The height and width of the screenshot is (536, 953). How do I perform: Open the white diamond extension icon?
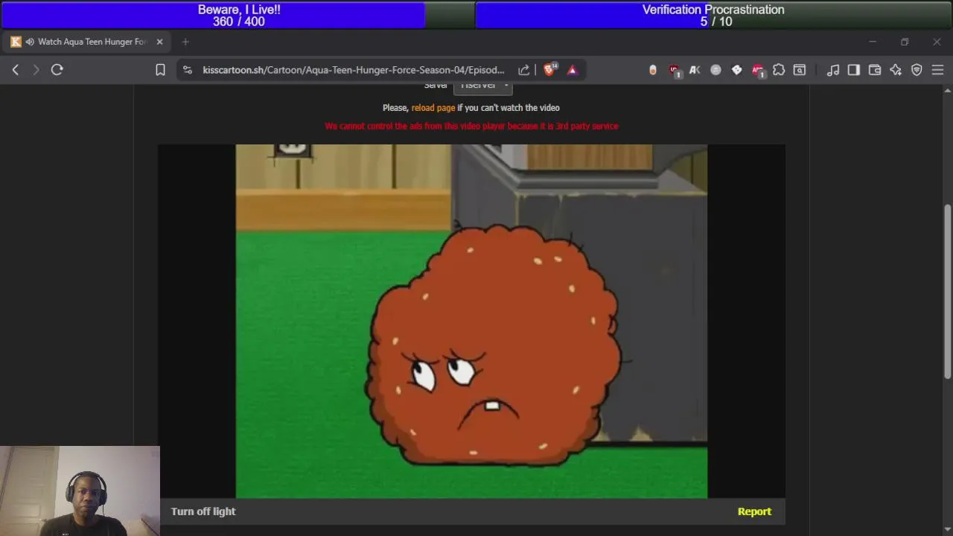[x=736, y=70]
